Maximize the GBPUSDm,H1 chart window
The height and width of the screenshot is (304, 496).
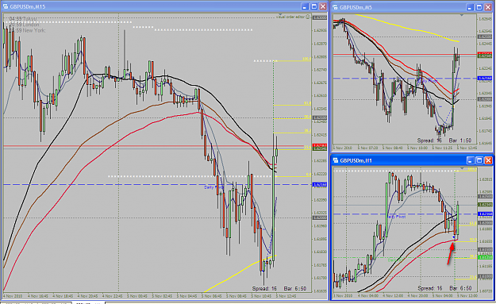click(479, 160)
